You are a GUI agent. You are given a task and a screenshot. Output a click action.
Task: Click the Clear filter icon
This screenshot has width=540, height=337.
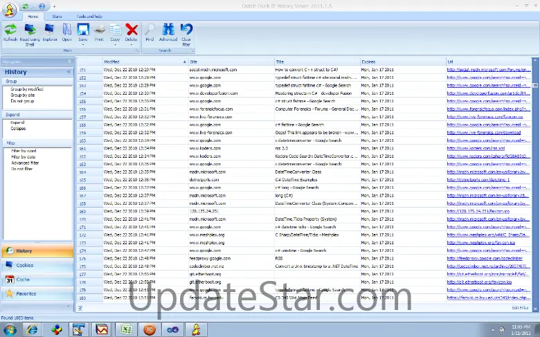pyautogui.click(x=186, y=30)
